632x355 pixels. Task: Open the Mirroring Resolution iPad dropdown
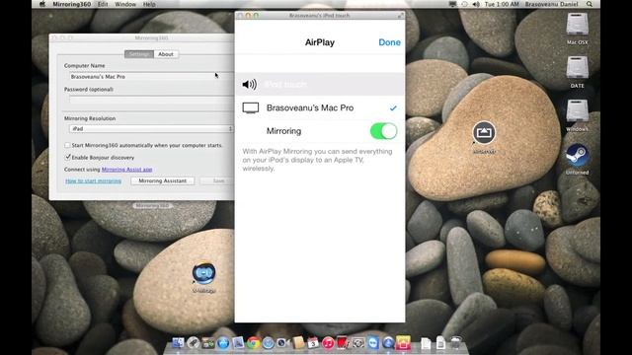click(x=151, y=129)
